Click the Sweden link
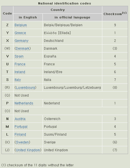This screenshot has width=130, height=168. tap(22, 142)
